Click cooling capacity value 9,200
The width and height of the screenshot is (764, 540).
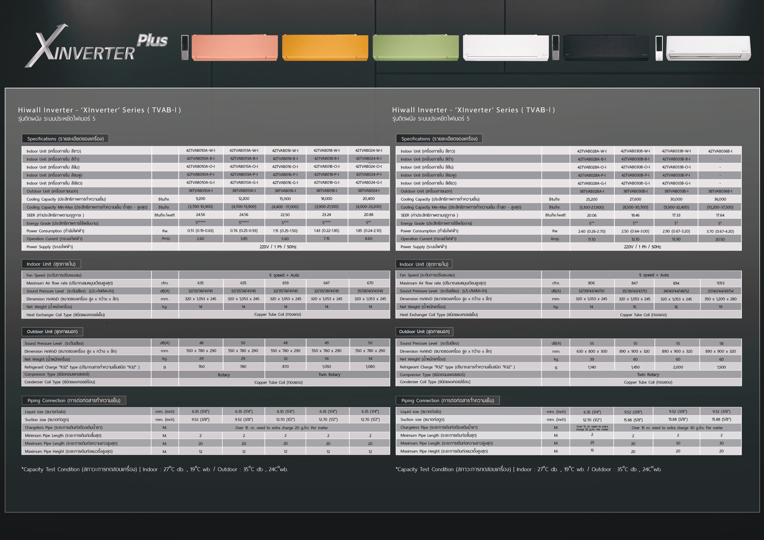coord(200,199)
